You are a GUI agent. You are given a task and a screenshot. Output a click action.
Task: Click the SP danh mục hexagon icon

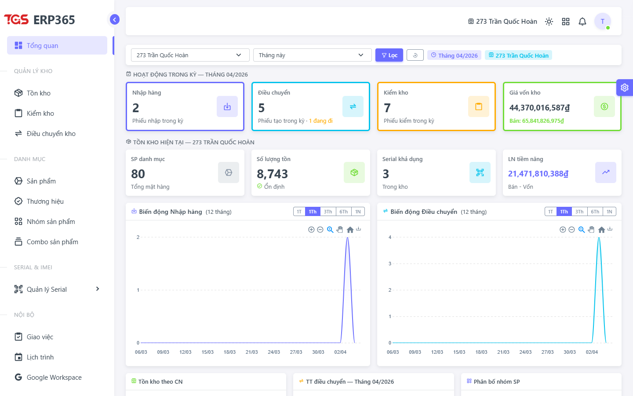[229, 172]
